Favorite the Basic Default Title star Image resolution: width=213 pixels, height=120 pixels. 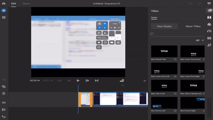(175, 59)
